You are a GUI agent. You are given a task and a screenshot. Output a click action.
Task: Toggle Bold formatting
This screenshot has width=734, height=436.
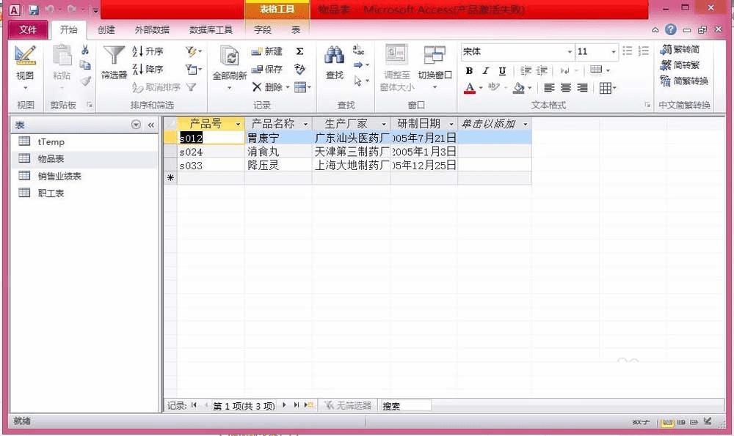point(469,70)
